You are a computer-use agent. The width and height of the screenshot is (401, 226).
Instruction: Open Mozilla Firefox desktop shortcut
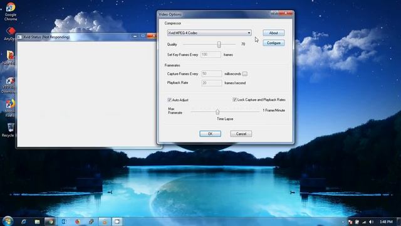point(10,108)
